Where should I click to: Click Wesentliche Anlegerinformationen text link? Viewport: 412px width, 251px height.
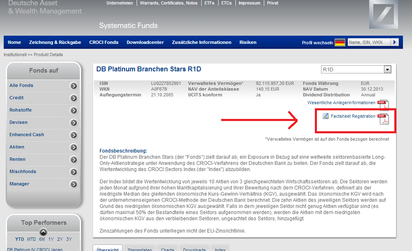click(x=341, y=103)
